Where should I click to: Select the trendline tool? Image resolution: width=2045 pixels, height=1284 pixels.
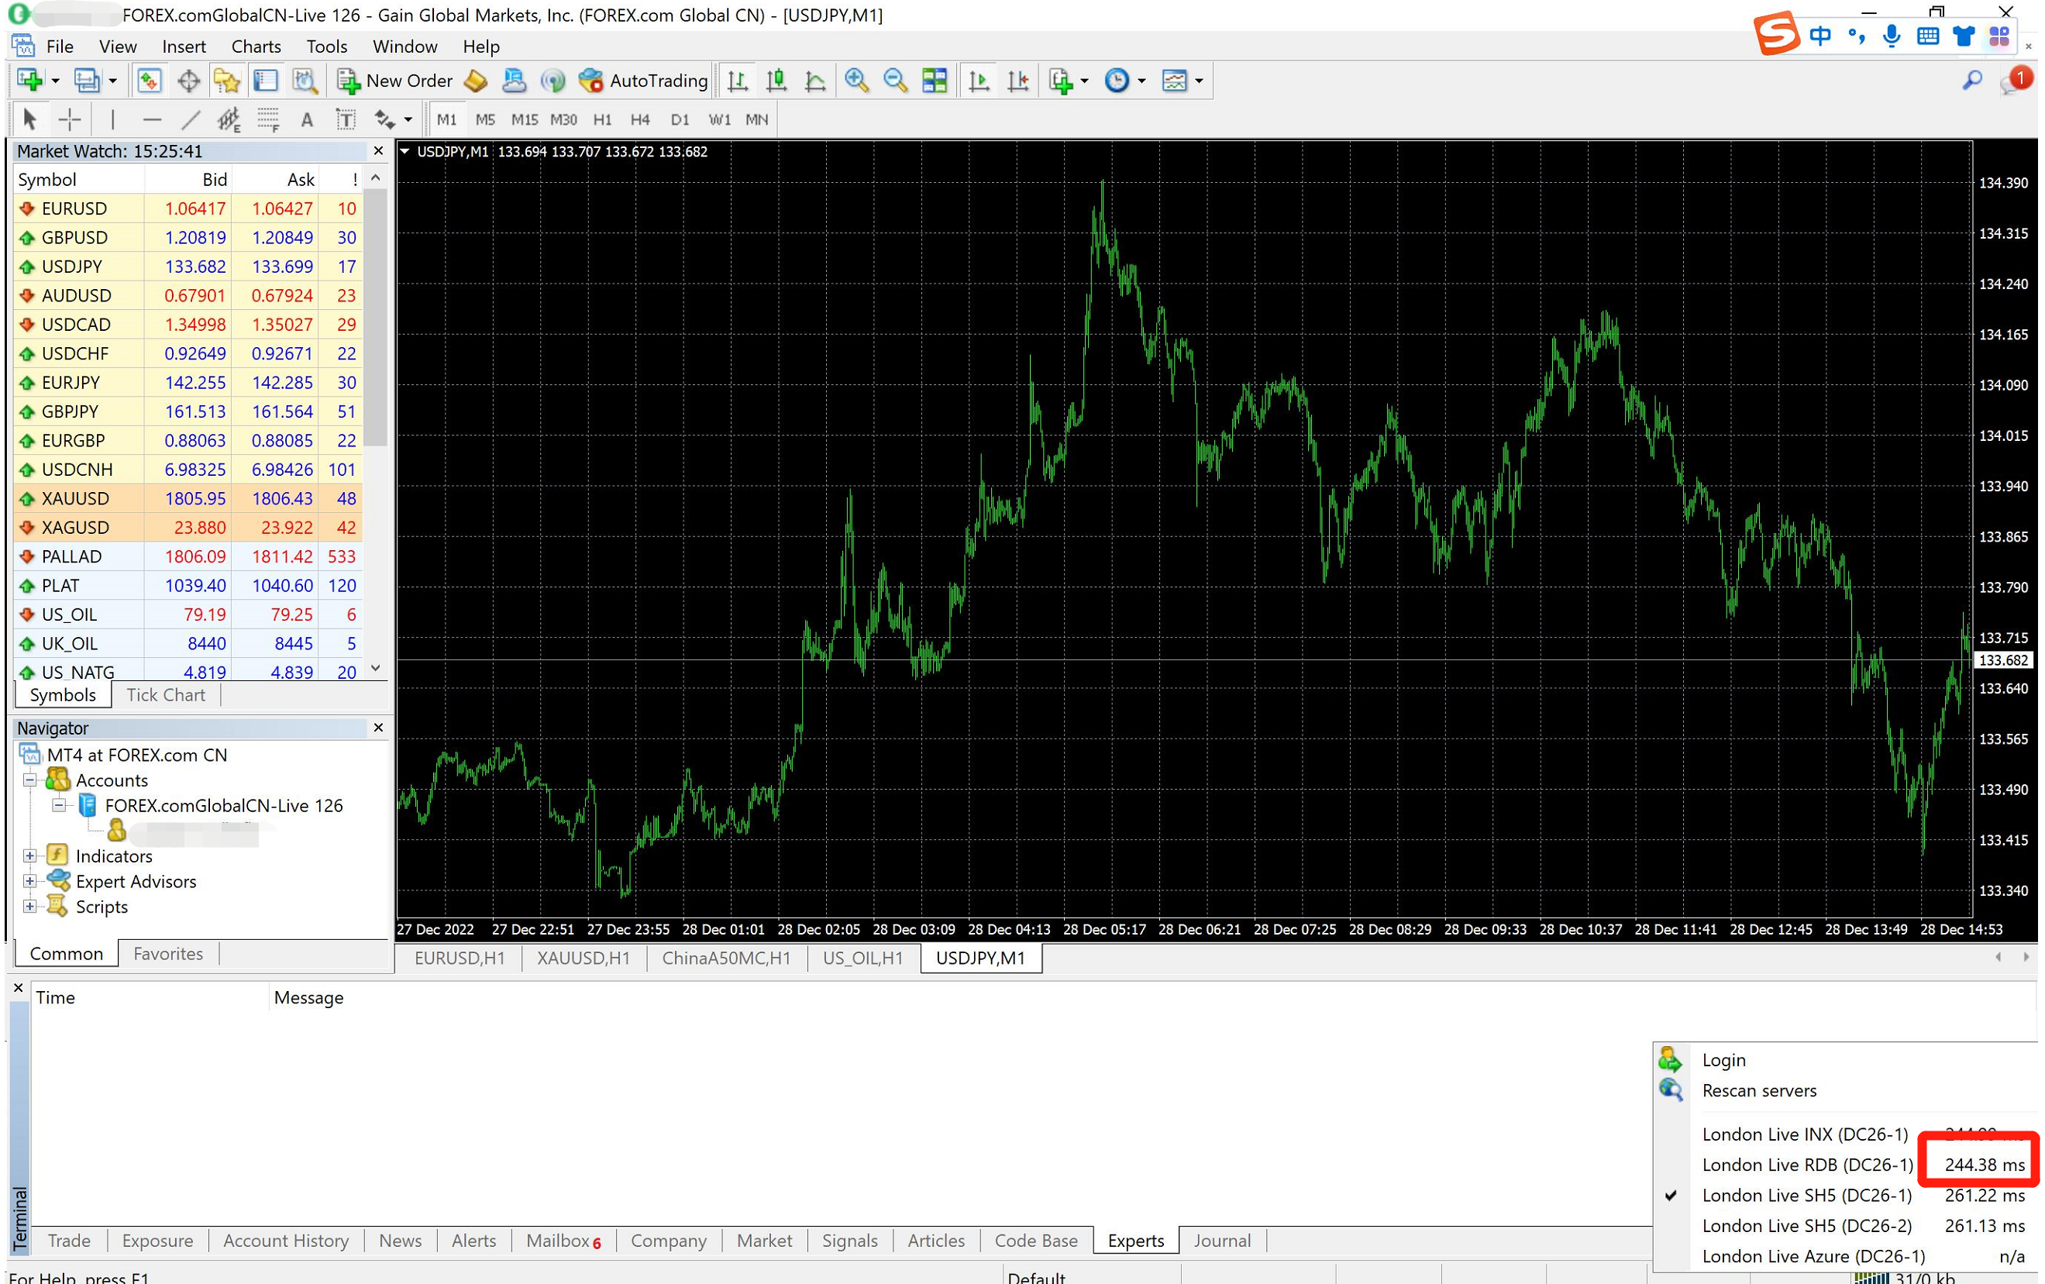(x=191, y=120)
